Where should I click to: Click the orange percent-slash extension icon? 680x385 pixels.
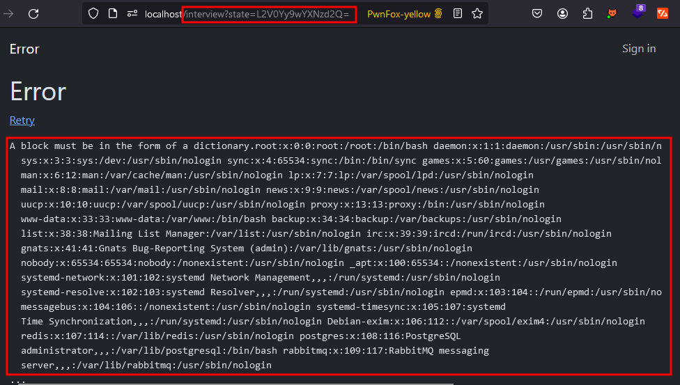click(x=663, y=13)
